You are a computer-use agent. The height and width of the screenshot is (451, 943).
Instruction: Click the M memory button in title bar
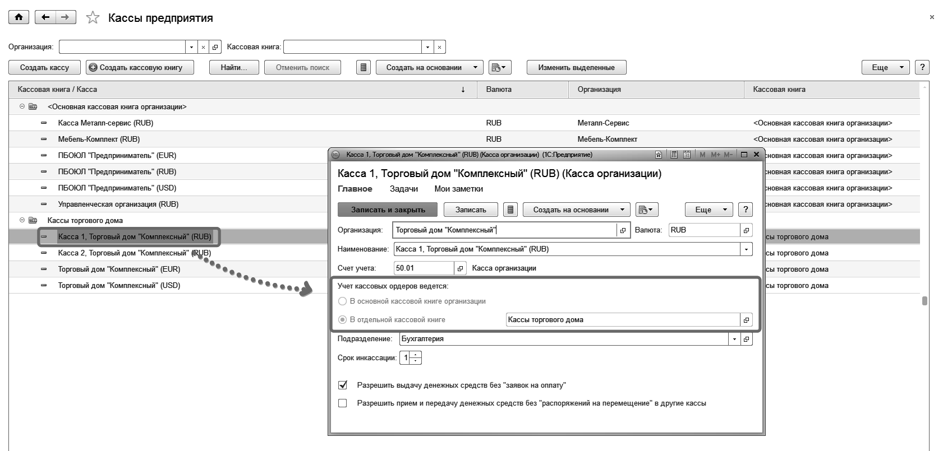point(703,155)
